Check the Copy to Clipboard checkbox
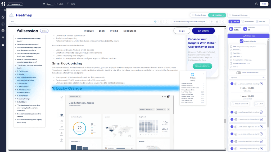 (233, 104)
